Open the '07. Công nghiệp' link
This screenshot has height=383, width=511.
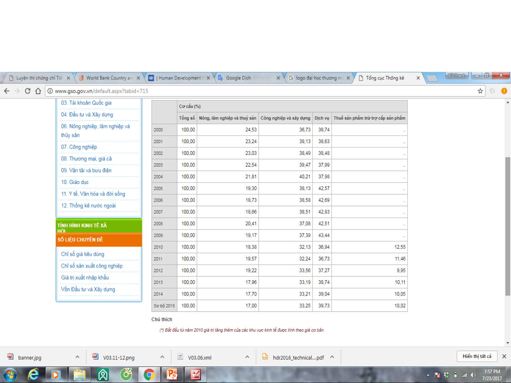(79, 147)
